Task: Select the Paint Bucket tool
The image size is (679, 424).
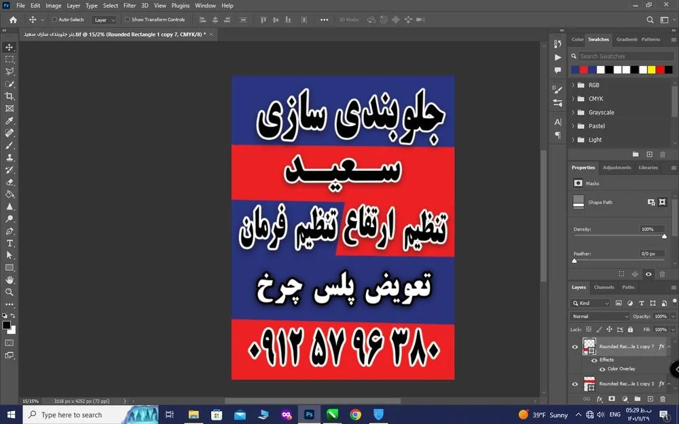Action: point(9,194)
